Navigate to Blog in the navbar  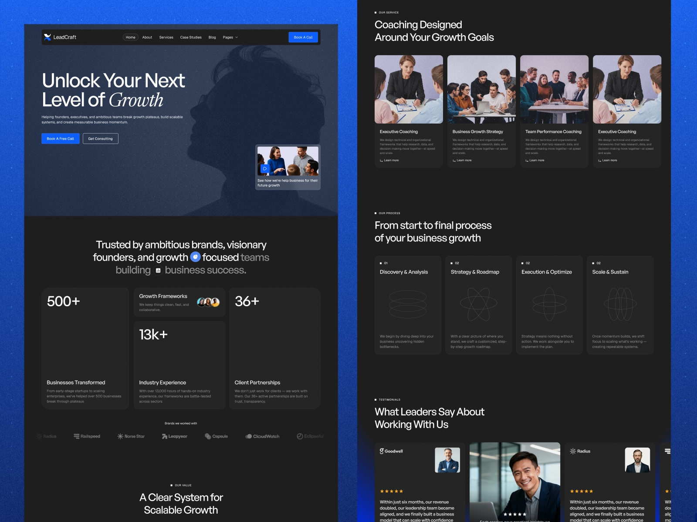pos(212,37)
